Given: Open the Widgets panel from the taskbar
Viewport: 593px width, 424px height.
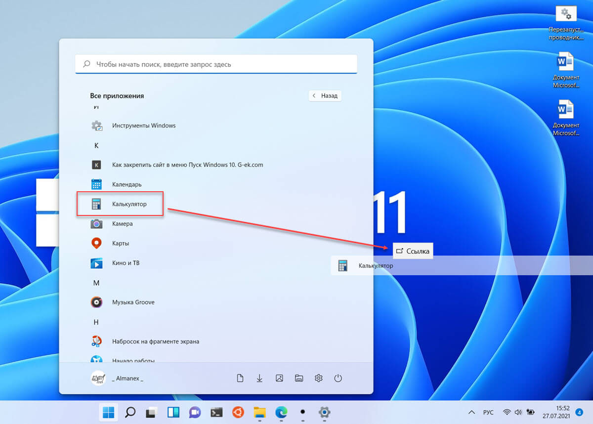Looking at the screenshot, I should point(173,412).
